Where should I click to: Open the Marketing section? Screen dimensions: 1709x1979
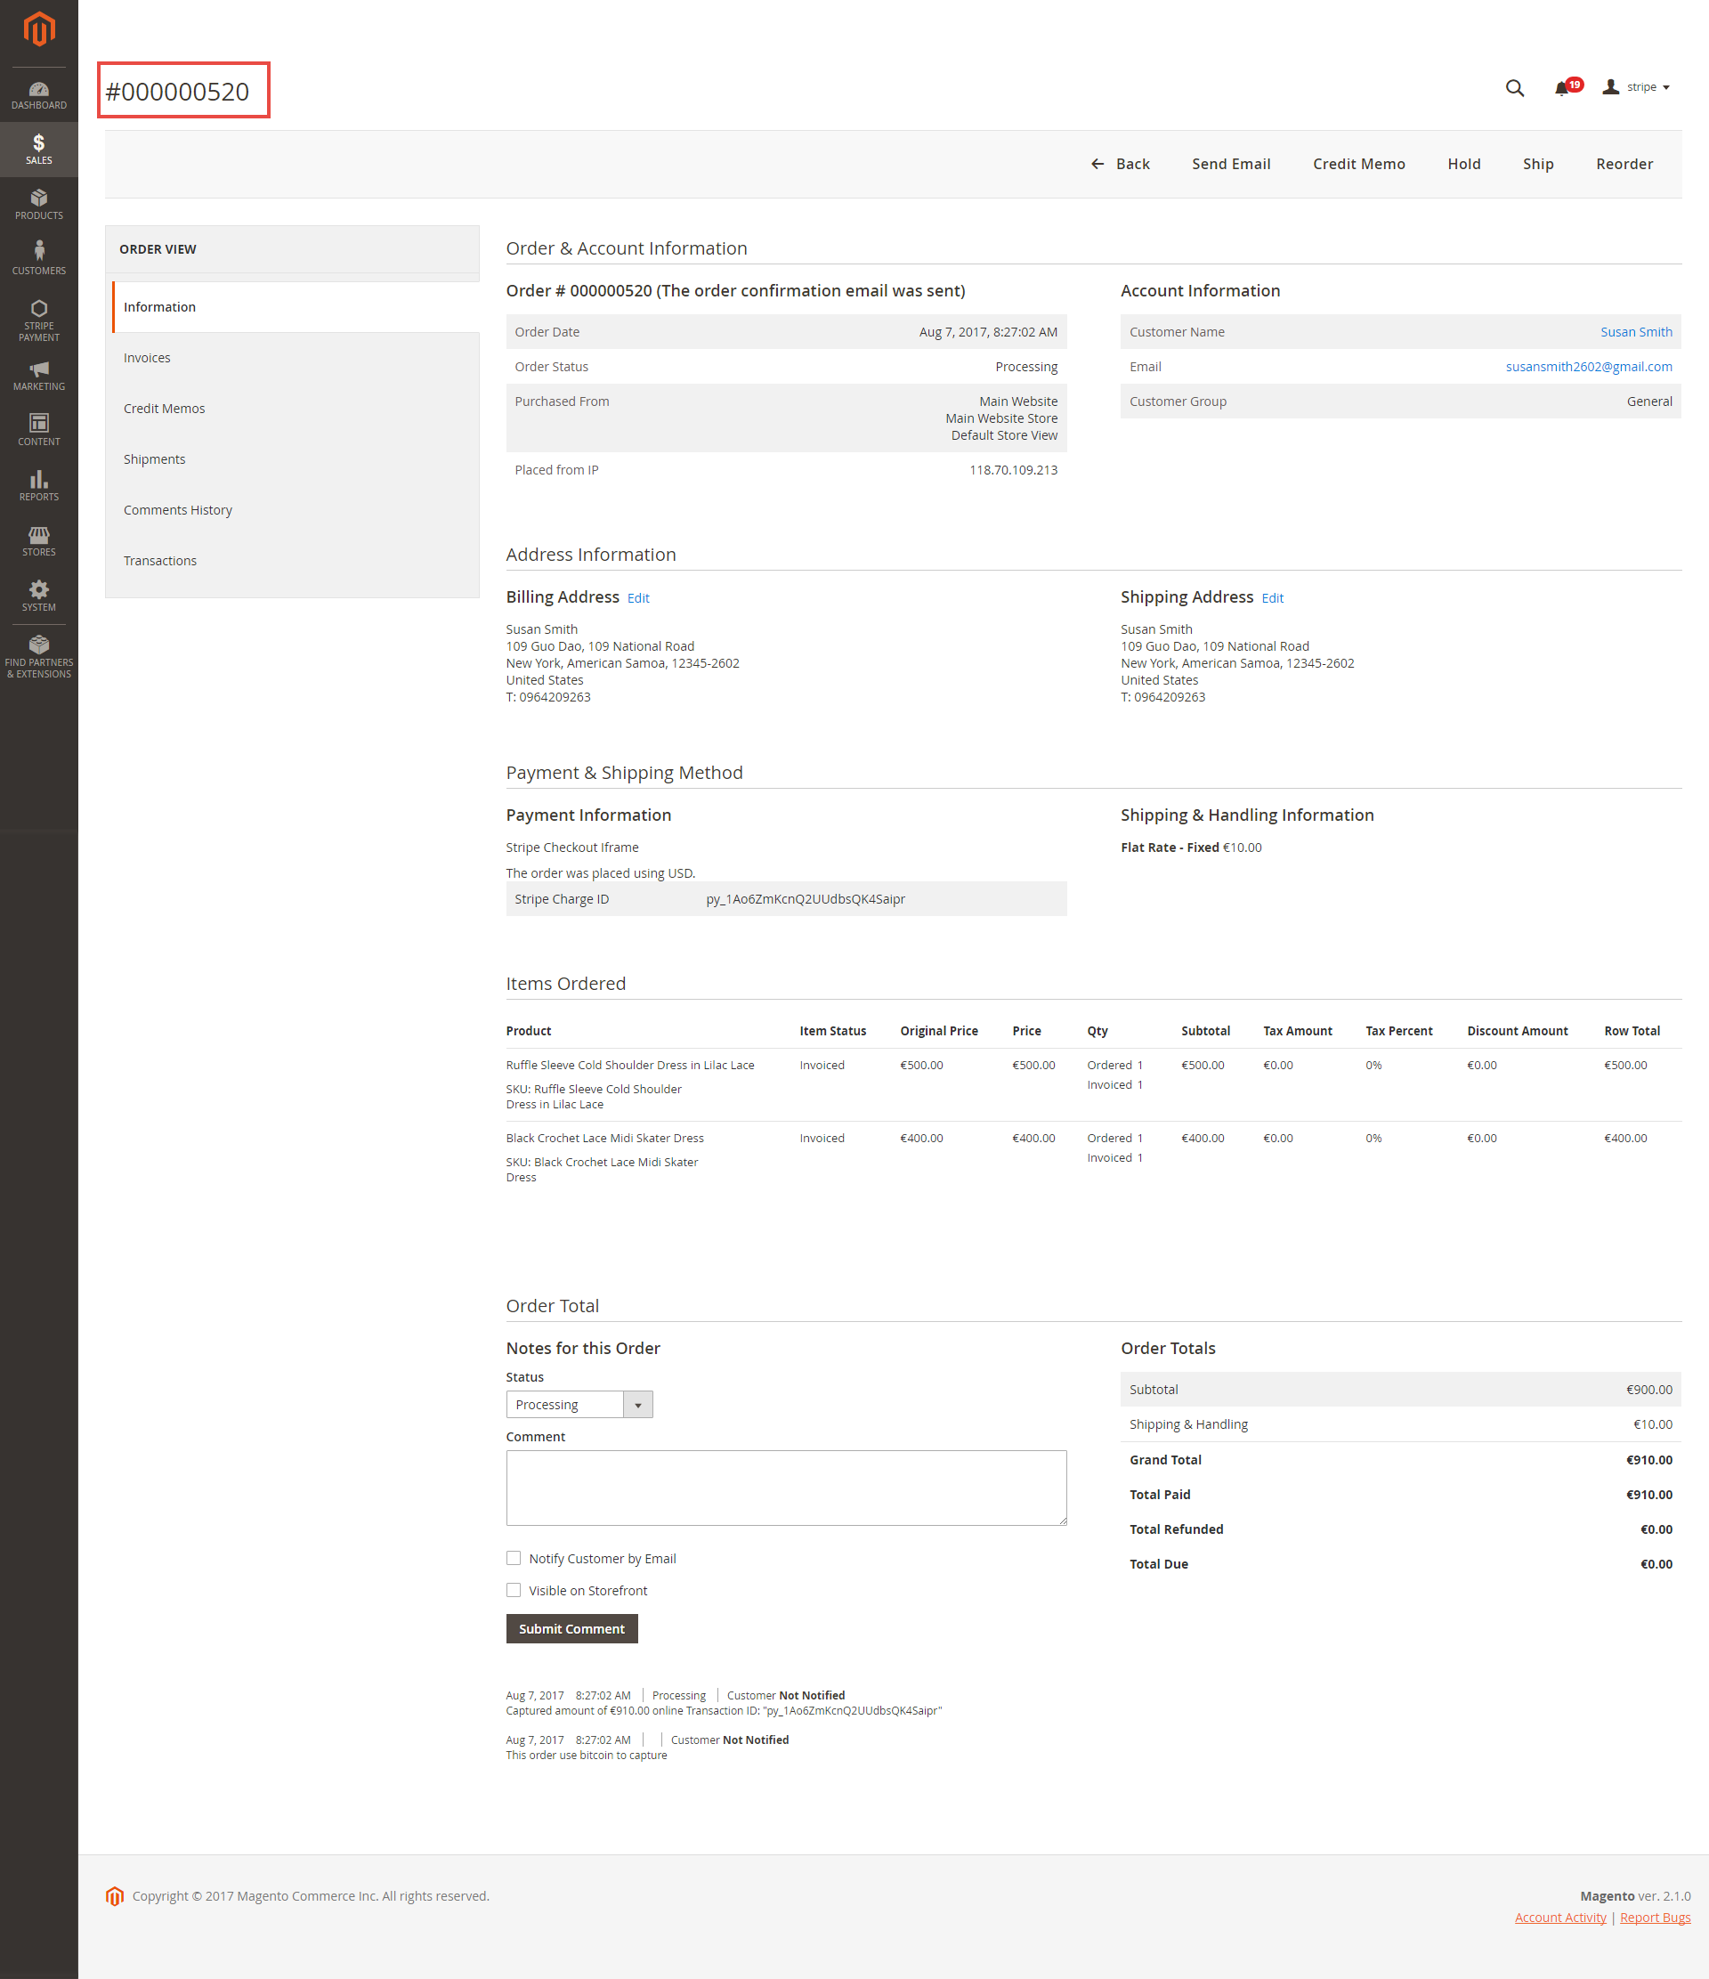tap(38, 377)
